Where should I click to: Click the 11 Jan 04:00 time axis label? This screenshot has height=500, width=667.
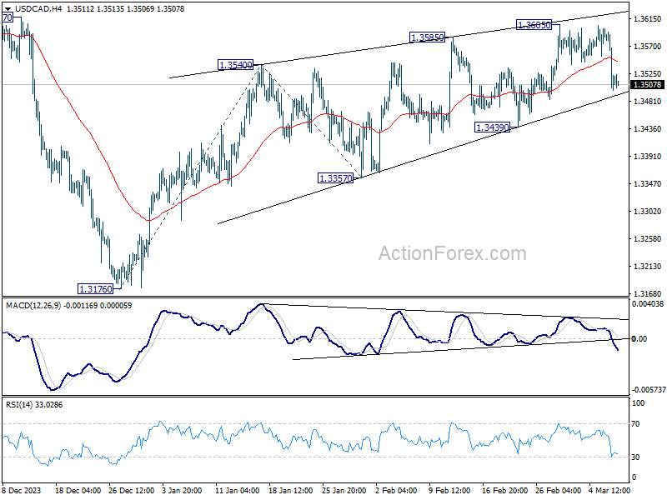point(237,490)
